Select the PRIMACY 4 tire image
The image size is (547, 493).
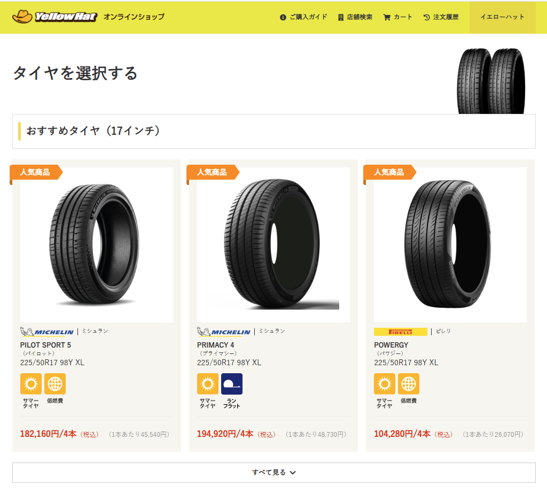pos(273,245)
